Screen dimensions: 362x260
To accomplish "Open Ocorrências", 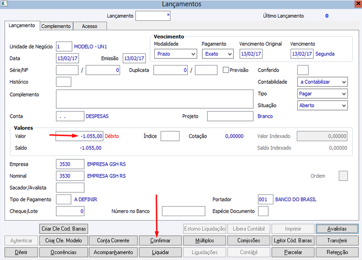I will coord(64,252).
